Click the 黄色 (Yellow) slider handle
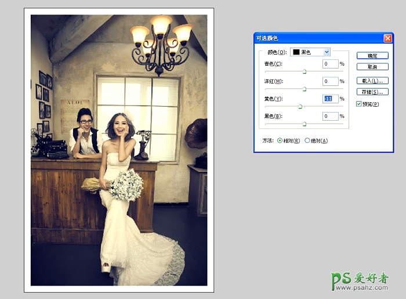This screenshot has height=299, width=406. tap(300, 106)
